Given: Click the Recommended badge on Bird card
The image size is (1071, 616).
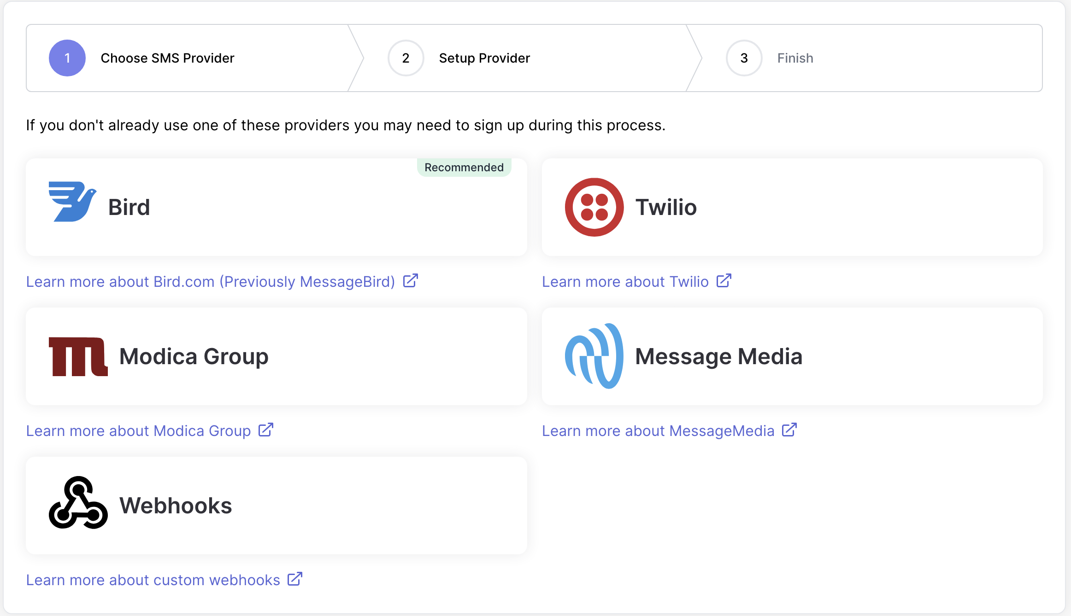Looking at the screenshot, I should coord(464,167).
